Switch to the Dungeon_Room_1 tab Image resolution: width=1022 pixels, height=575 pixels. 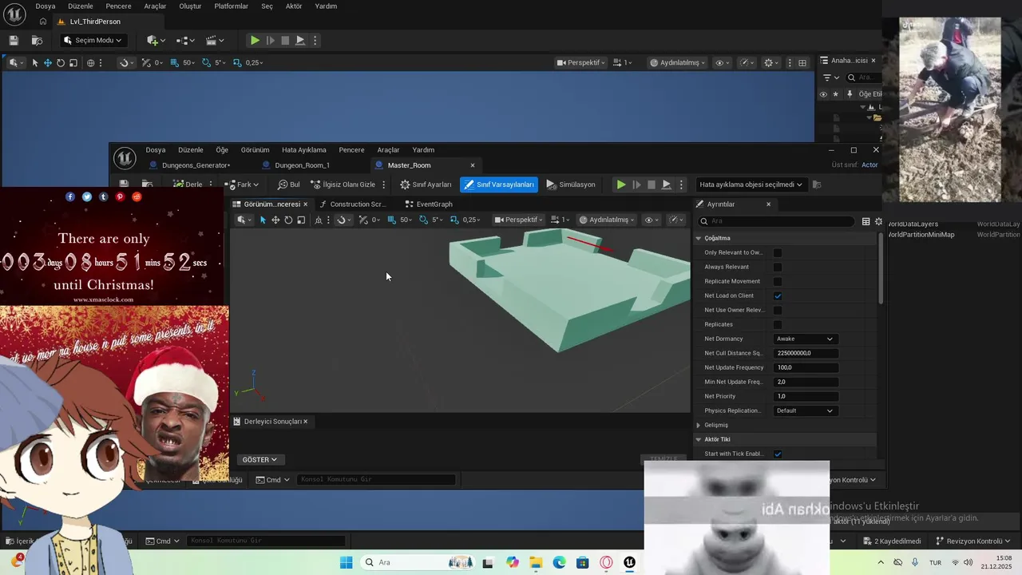(302, 165)
